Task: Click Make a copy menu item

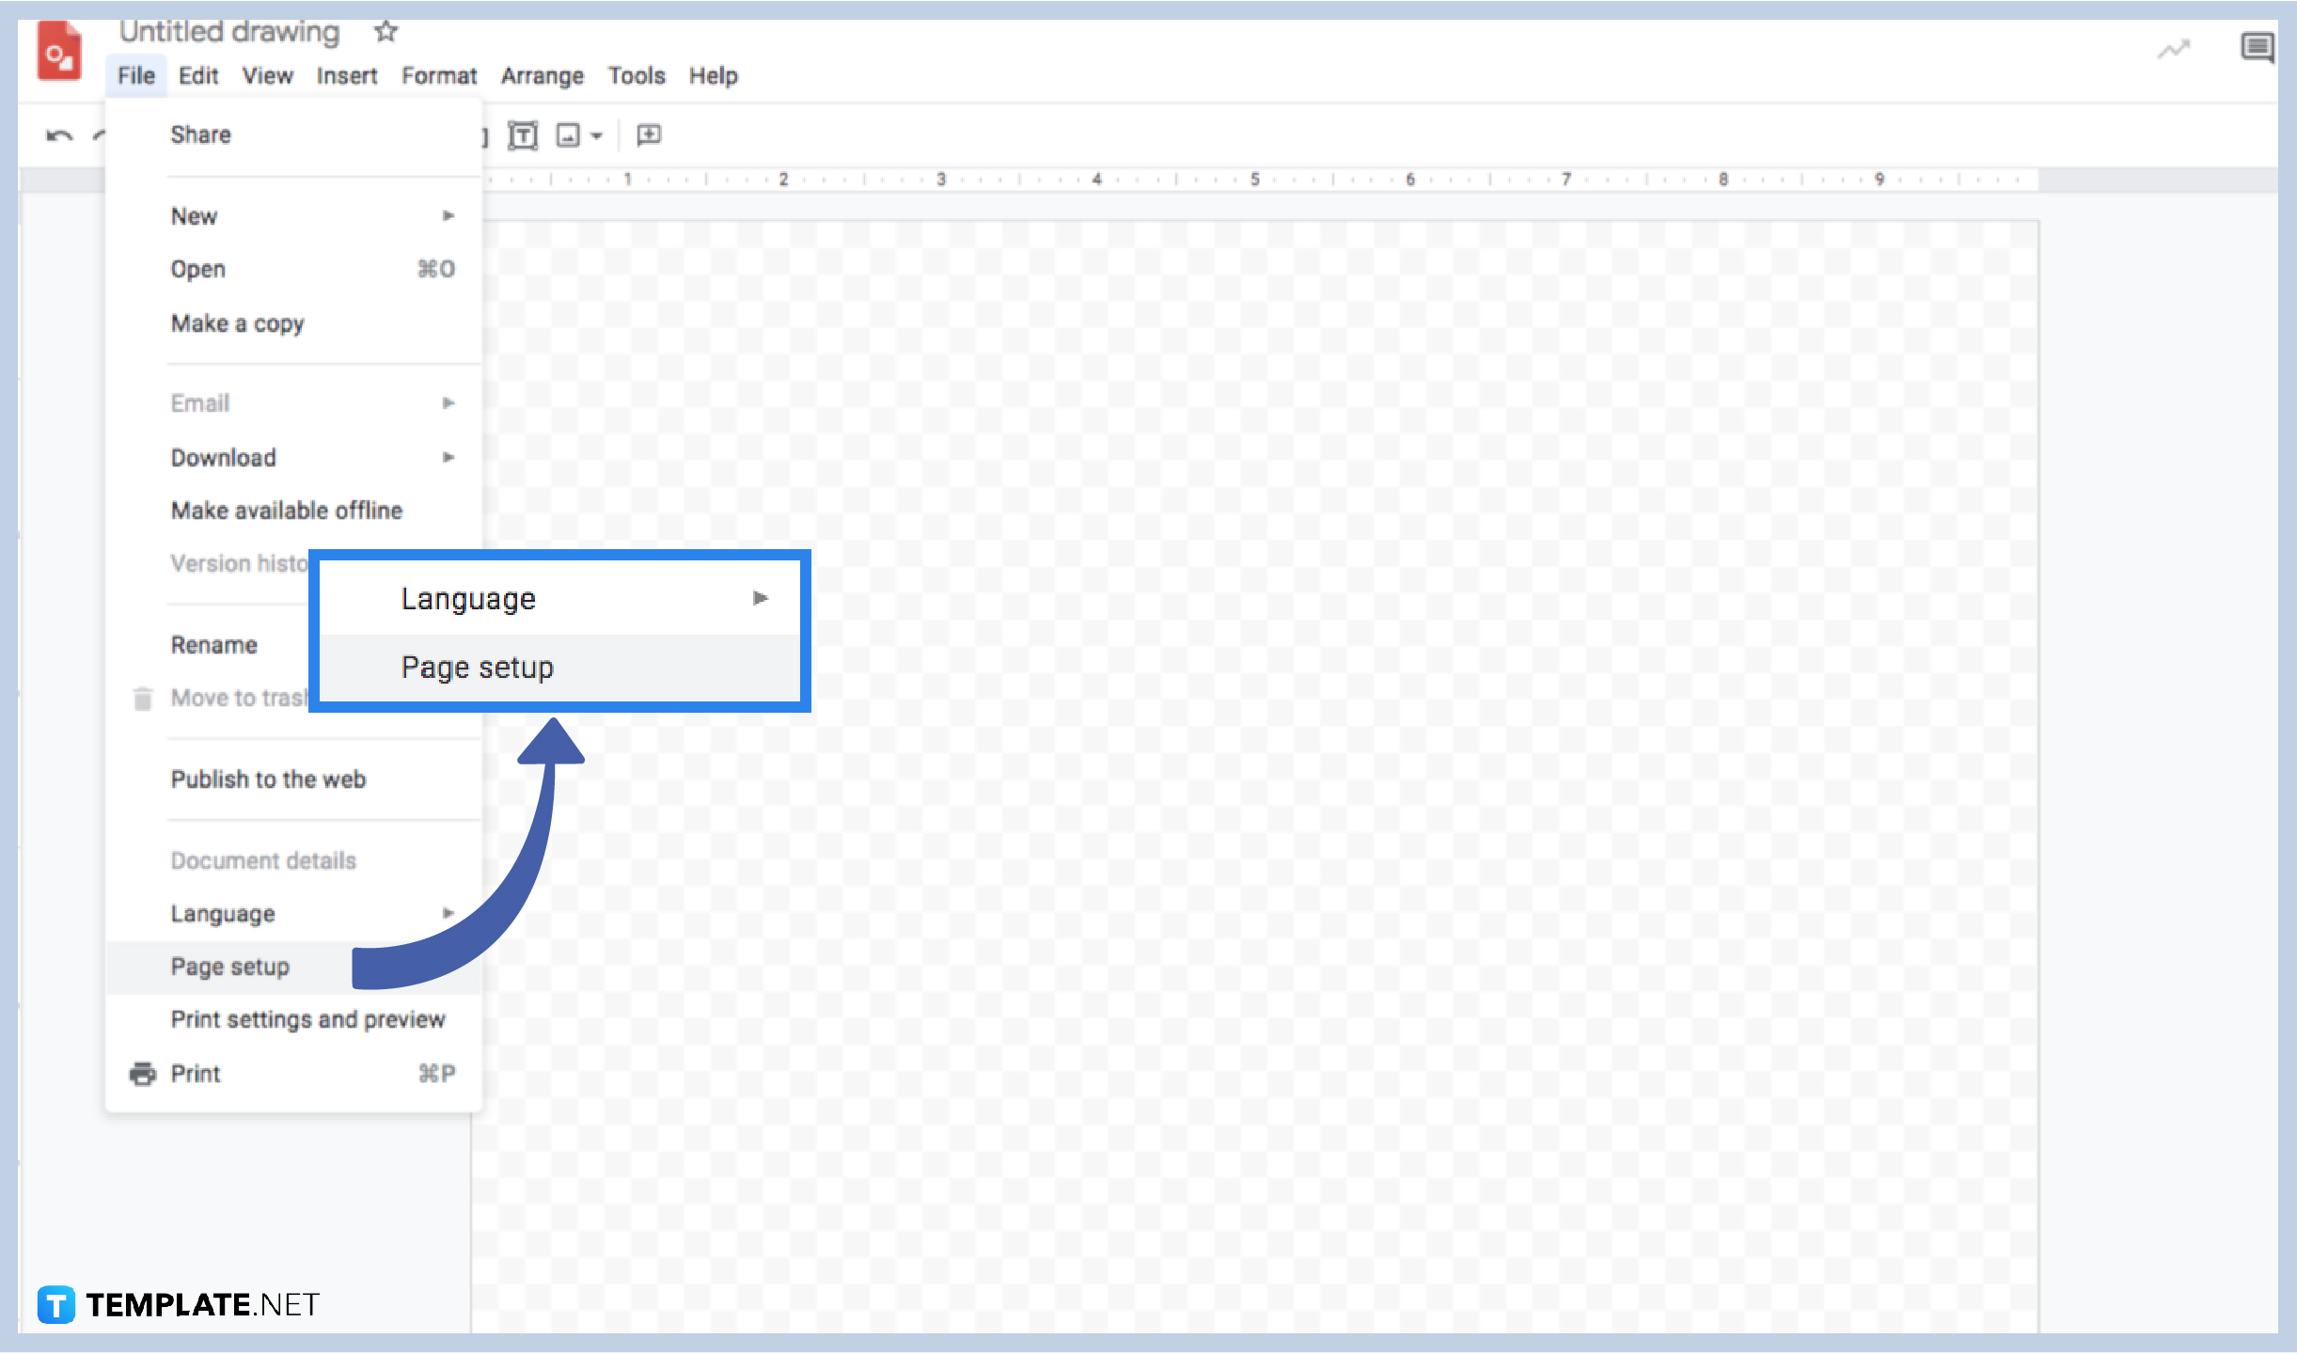Action: [237, 323]
